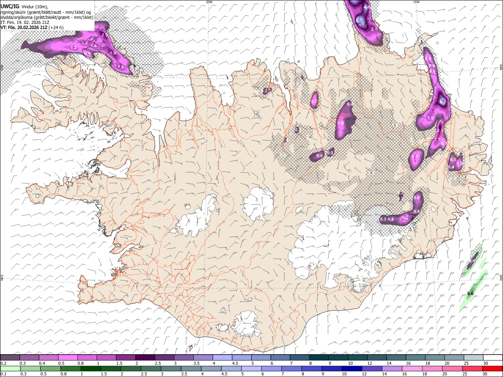Click the 0.8 snowfall value on the map

341,123
